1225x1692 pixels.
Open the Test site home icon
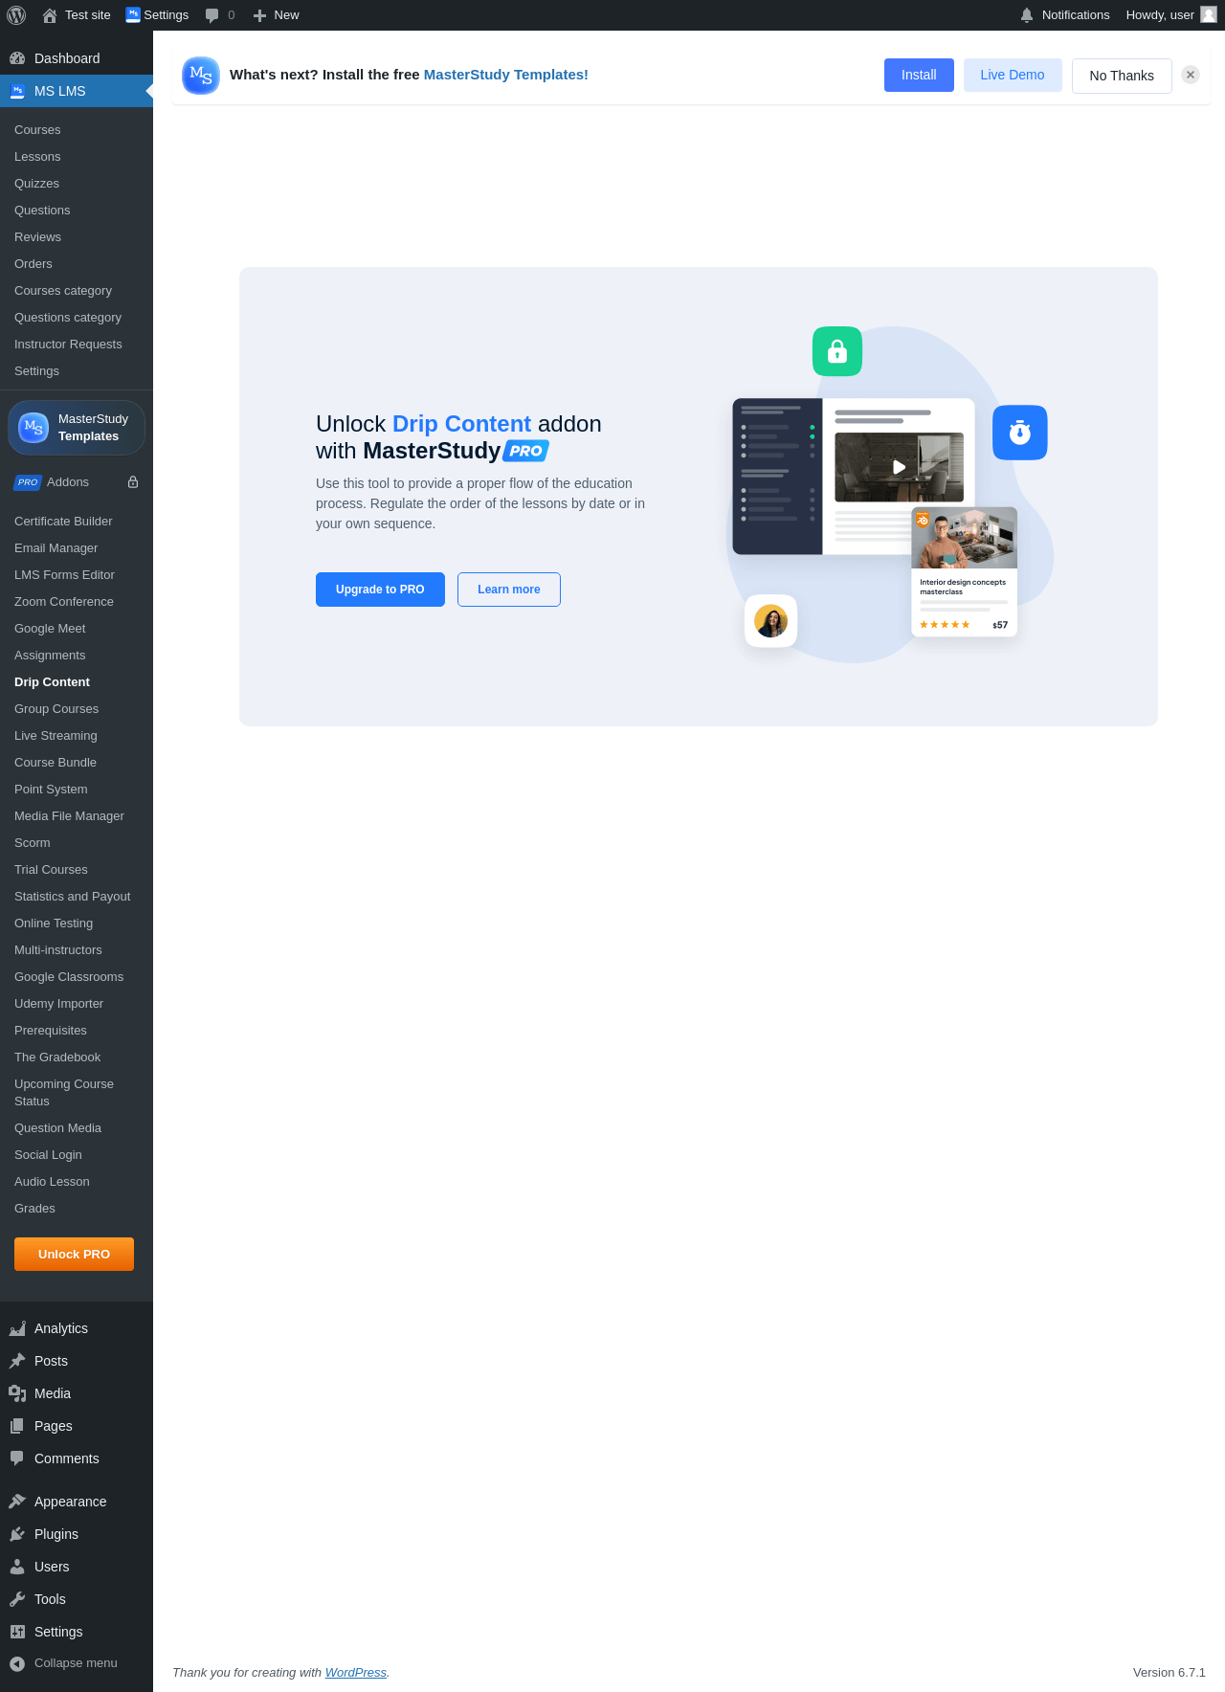[x=50, y=15]
